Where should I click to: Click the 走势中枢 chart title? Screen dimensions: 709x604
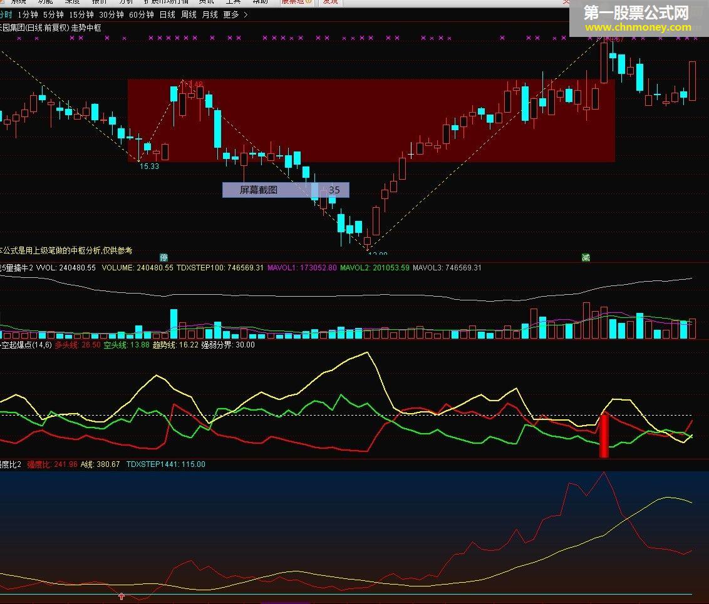pyautogui.click(x=86, y=28)
